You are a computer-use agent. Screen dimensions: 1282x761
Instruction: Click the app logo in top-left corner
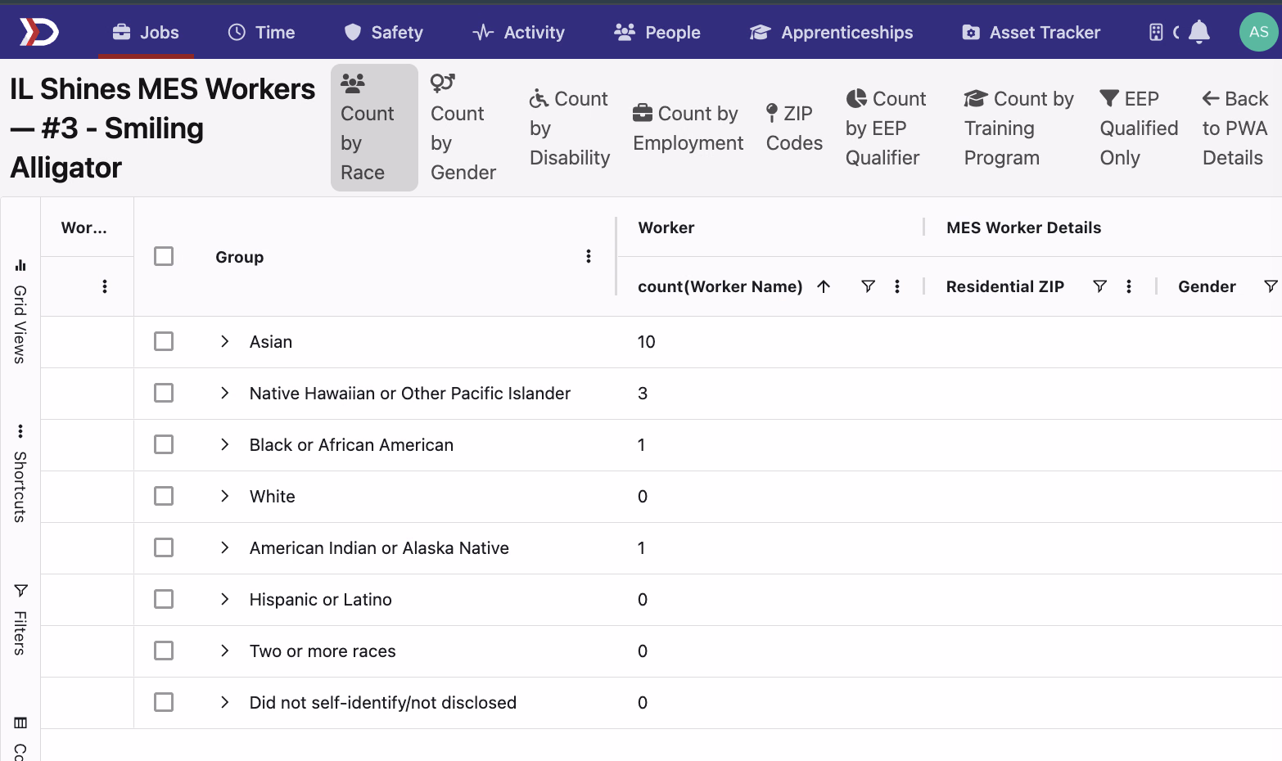(x=39, y=32)
